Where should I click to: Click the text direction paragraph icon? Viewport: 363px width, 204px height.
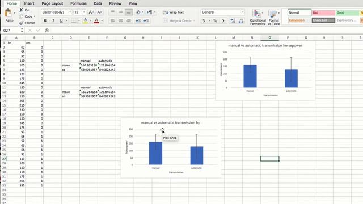coord(150,12)
